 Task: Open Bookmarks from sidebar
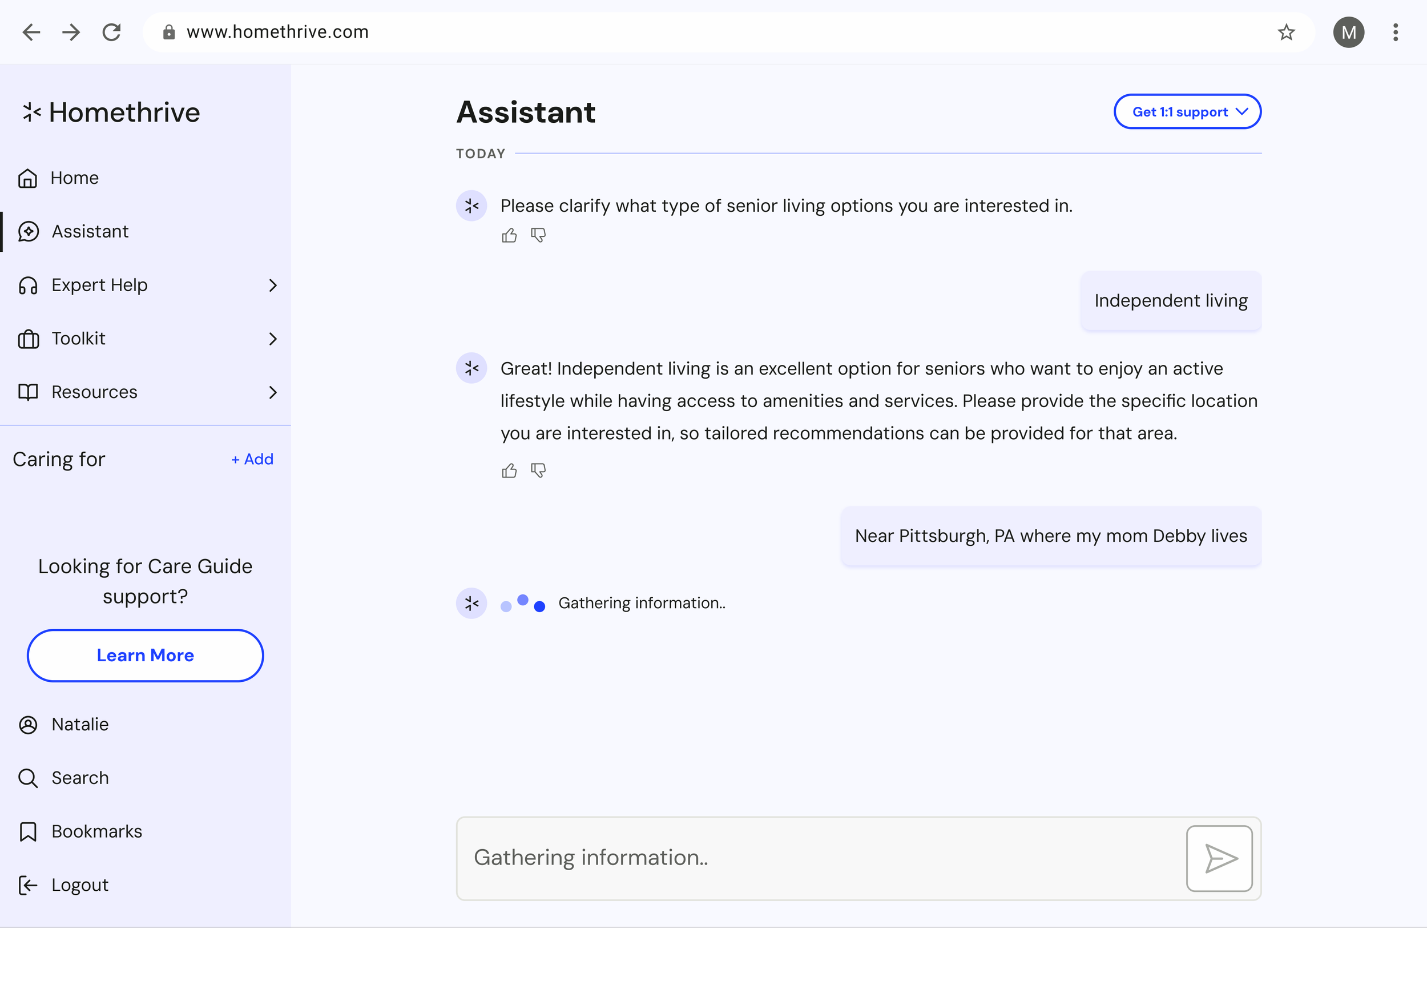pyautogui.click(x=96, y=831)
